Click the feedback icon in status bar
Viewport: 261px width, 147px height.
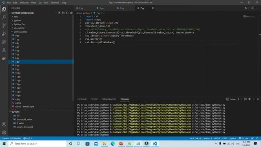click(x=252, y=138)
